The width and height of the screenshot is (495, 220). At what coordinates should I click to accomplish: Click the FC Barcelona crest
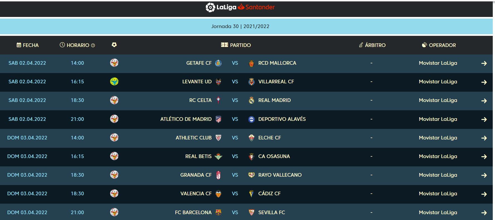(x=218, y=212)
